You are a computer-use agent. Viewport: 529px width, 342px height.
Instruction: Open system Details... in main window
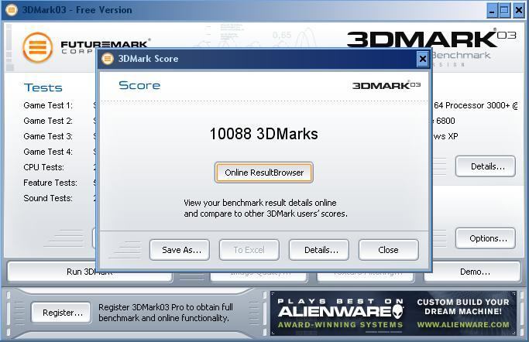coord(486,166)
